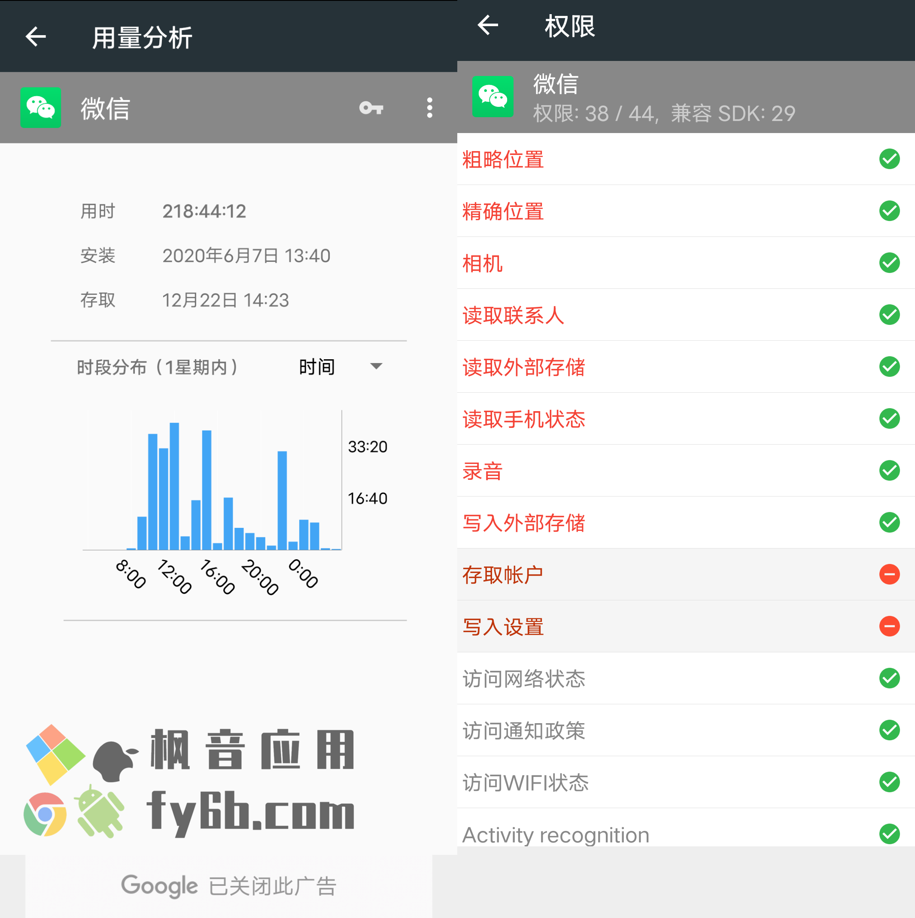Tap the 用量分析 title
Screen dimensions: 915x918
(x=142, y=37)
